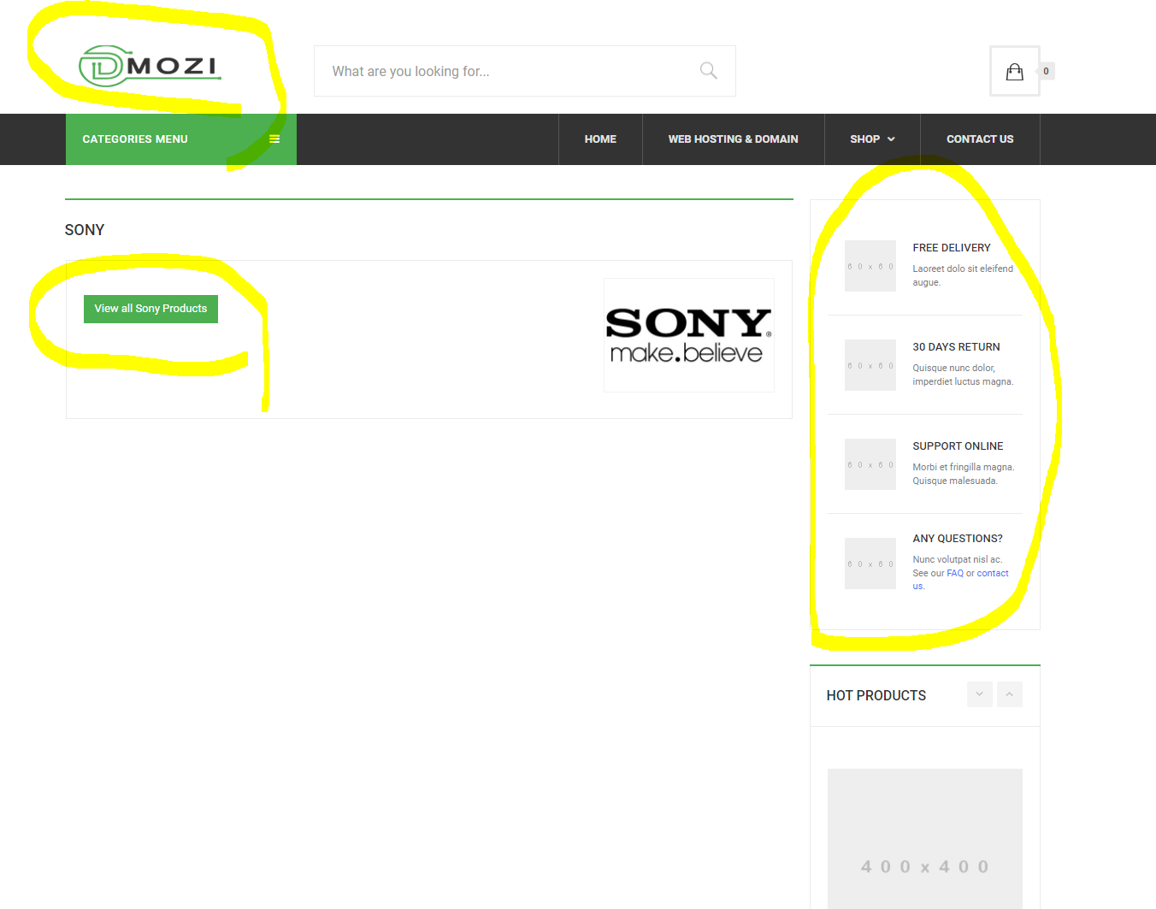
Task: Click the Hot Products heading
Action: (x=876, y=696)
